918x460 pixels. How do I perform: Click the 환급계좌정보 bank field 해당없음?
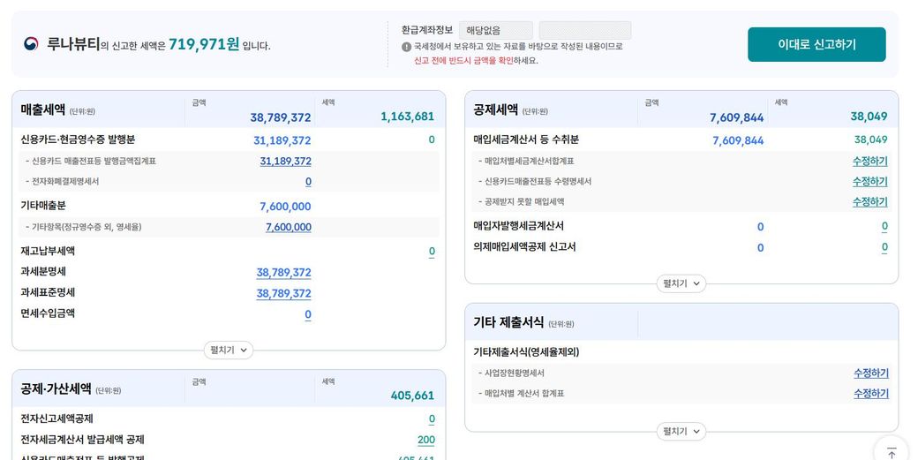click(x=495, y=30)
